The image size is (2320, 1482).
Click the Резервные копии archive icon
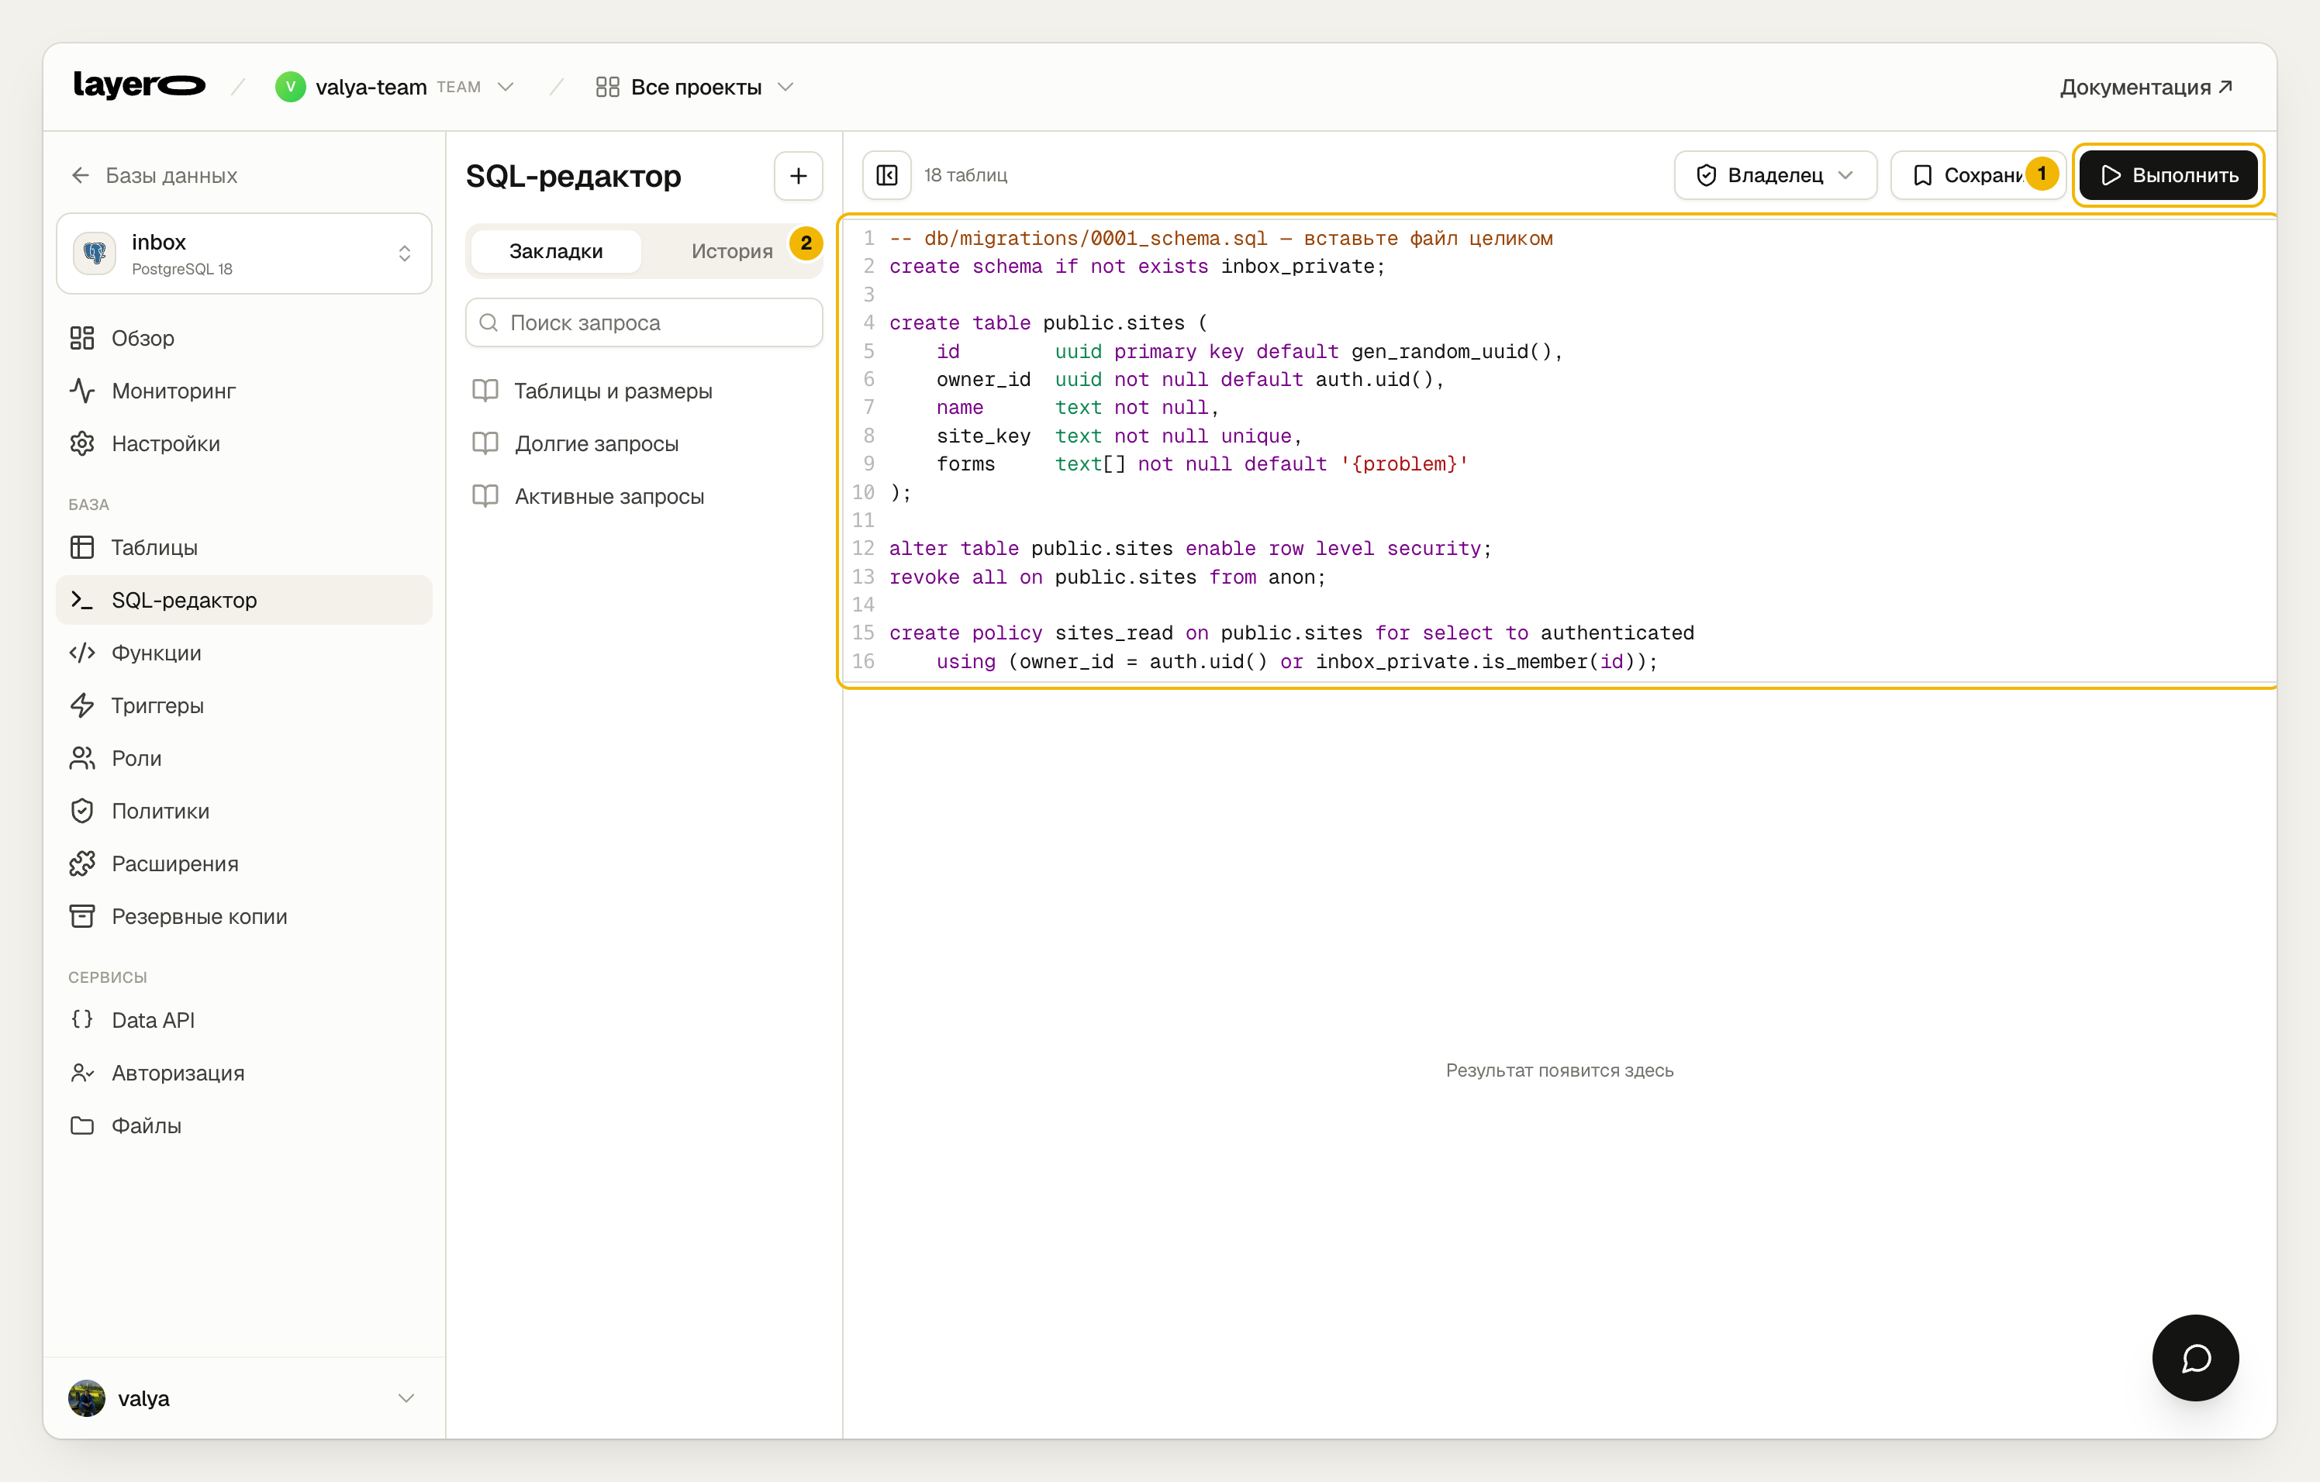click(82, 917)
